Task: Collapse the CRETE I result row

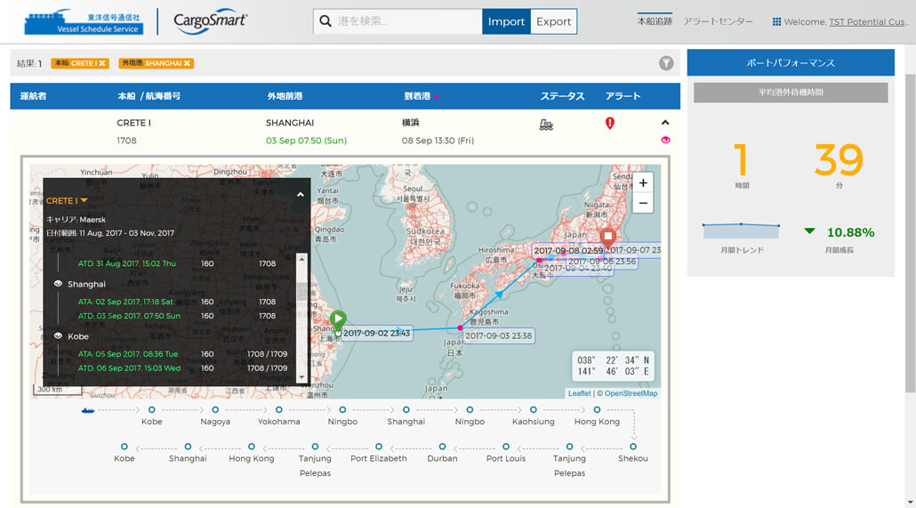Action: [x=665, y=123]
